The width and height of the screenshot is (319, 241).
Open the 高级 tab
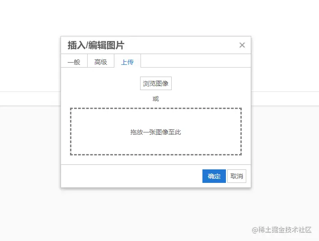101,61
